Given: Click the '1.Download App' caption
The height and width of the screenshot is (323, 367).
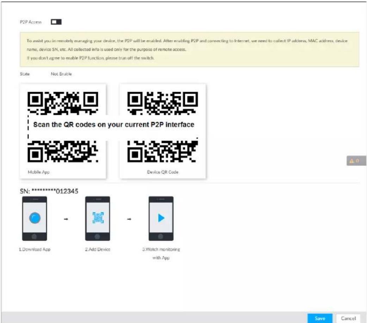Looking at the screenshot, I should 35,249.
